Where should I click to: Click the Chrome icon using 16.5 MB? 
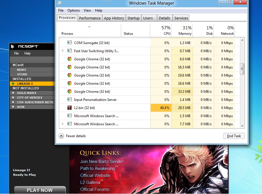point(70,67)
